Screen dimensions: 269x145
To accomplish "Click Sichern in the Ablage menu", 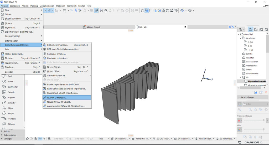I will [x=21, y=23].
